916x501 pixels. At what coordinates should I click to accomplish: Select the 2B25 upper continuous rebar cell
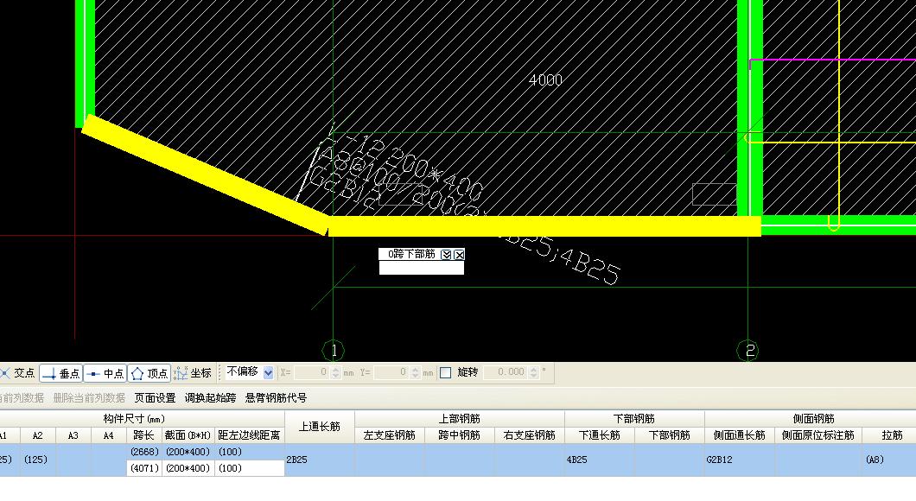pos(320,460)
